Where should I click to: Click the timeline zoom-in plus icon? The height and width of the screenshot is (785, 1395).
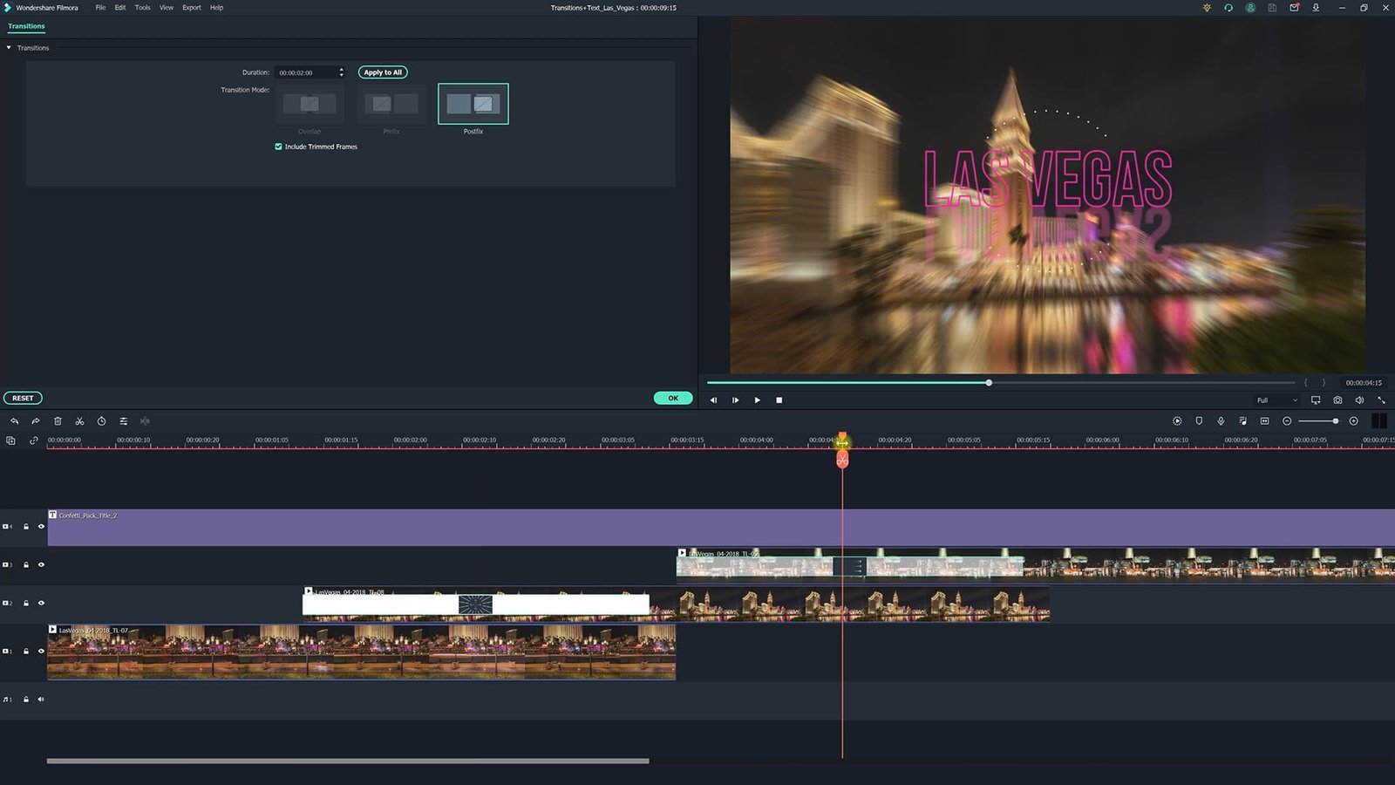coord(1353,421)
